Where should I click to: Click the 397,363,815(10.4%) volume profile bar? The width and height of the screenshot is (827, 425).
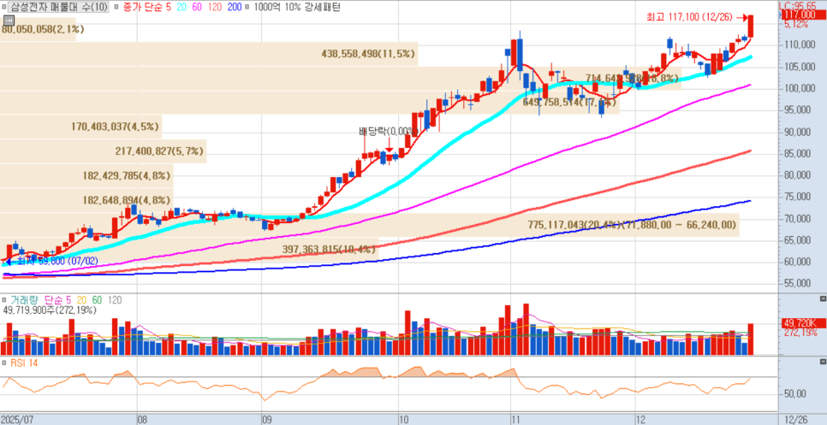(189, 249)
